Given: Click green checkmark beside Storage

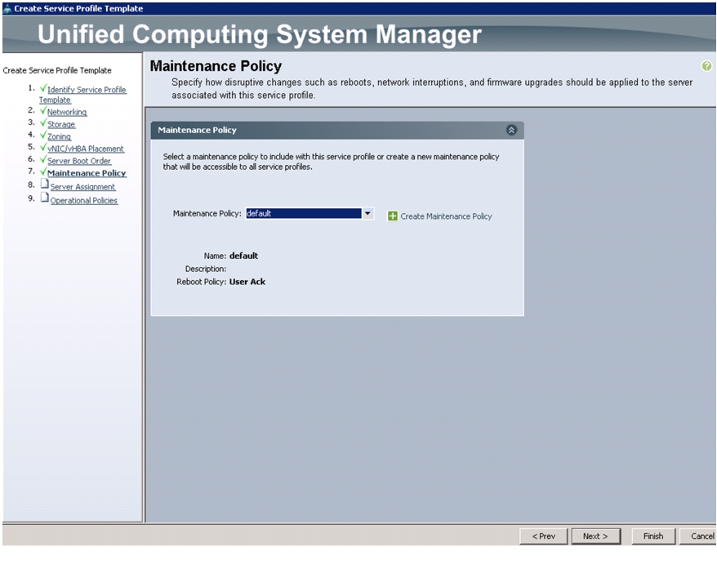Looking at the screenshot, I should [x=43, y=123].
